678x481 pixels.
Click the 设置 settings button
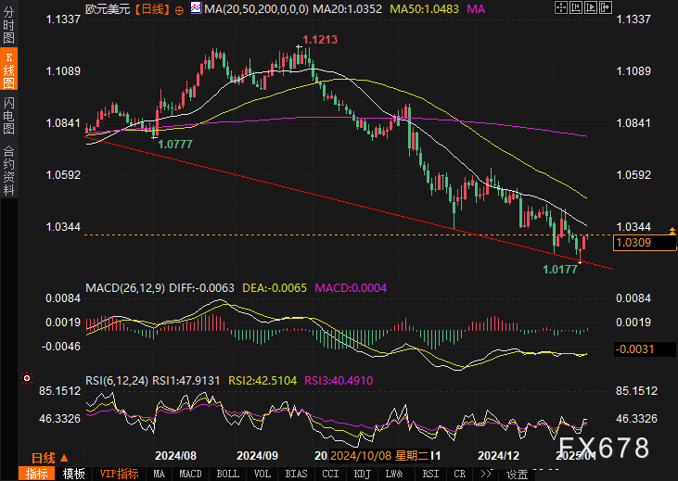click(518, 475)
